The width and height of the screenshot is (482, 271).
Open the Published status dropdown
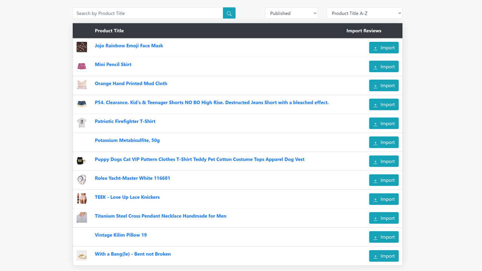(291, 13)
